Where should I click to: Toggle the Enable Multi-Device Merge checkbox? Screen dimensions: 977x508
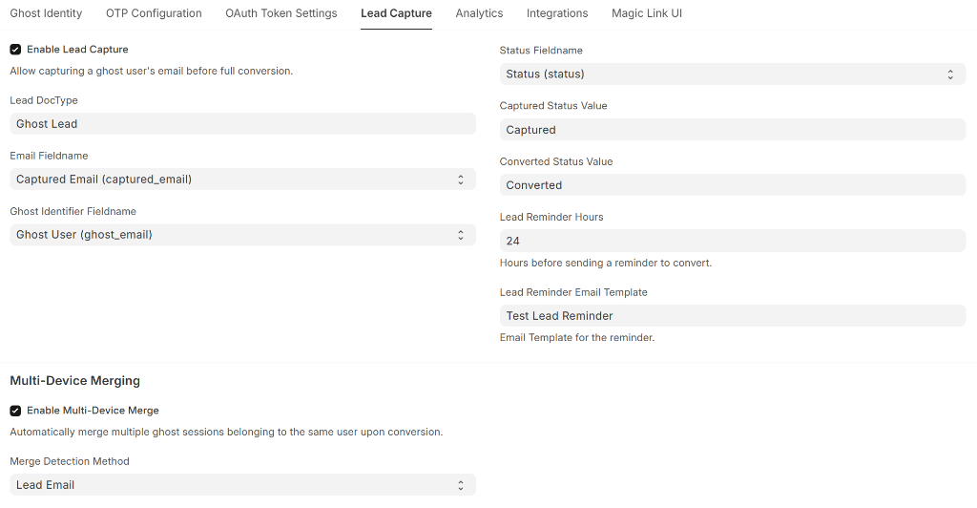15,411
